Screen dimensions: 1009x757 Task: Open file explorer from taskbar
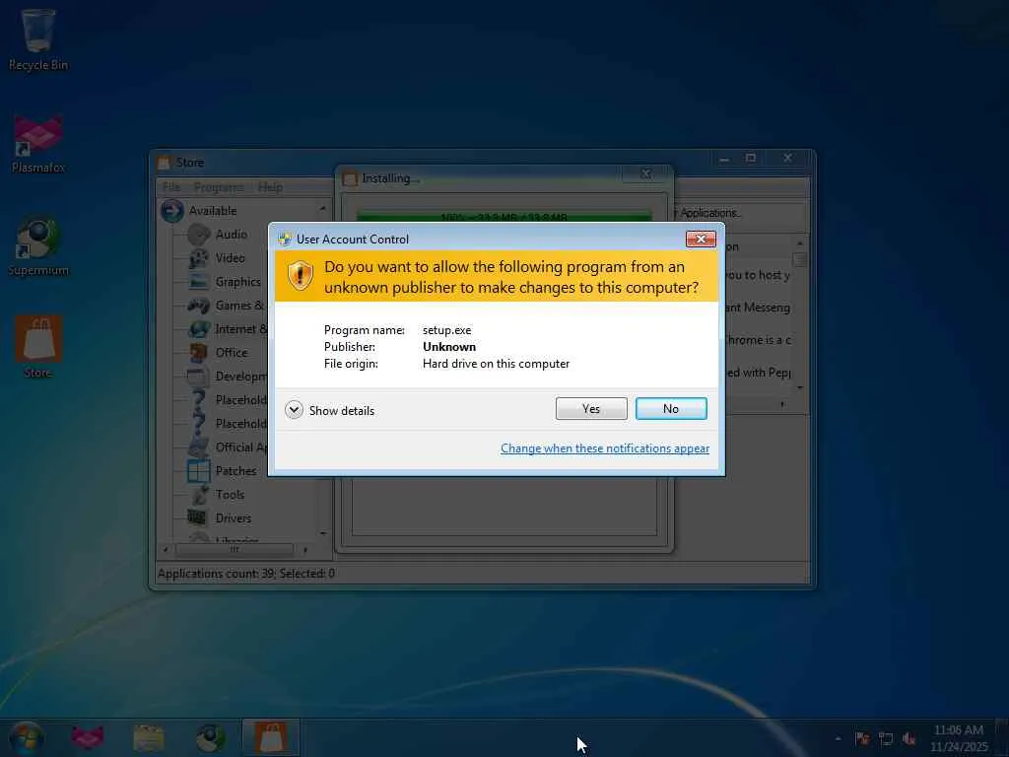coord(148,737)
